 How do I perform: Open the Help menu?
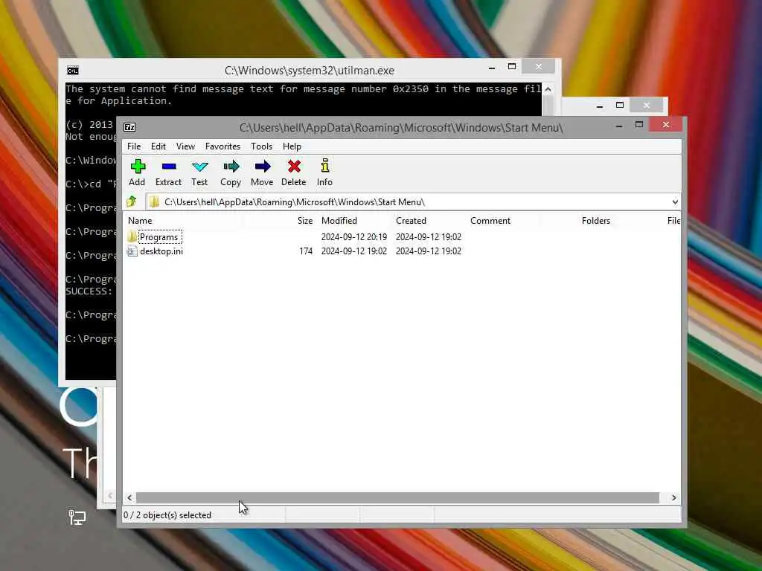(292, 146)
